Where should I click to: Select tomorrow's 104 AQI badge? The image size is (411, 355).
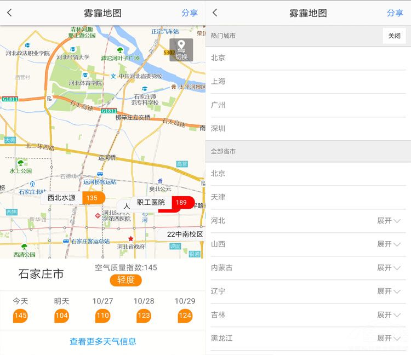(x=61, y=316)
